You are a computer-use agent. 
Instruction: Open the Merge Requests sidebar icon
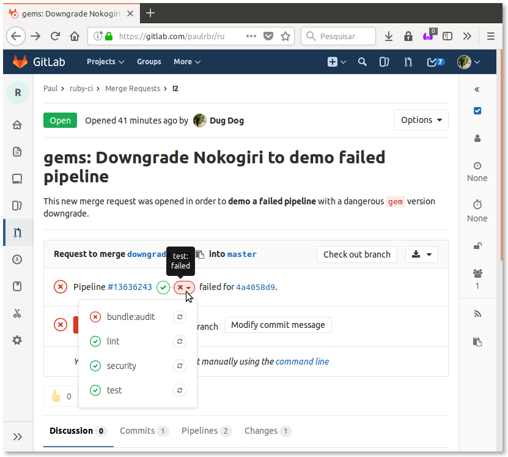tap(17, 232)
